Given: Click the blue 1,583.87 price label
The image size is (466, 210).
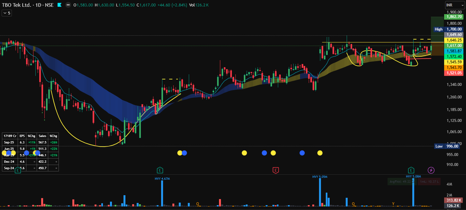Looking at the screenshot, I should (454, 51).
